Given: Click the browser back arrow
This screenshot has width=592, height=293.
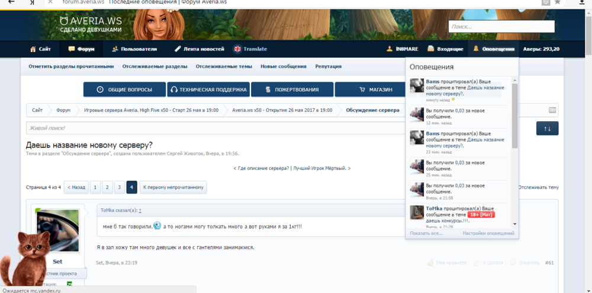Looking at the screenshot, I should (x=11, y=2).
